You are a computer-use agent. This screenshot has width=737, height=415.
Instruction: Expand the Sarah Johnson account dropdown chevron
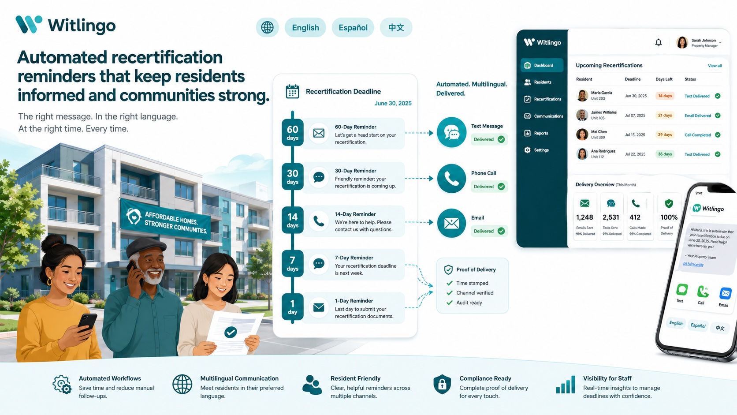720,43
